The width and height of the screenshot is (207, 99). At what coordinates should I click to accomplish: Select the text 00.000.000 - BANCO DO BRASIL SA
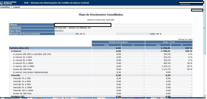[x=73, y=28]
